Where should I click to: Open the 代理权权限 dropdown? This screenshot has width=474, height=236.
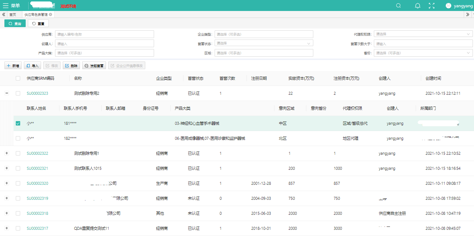(x=423, y=34)
